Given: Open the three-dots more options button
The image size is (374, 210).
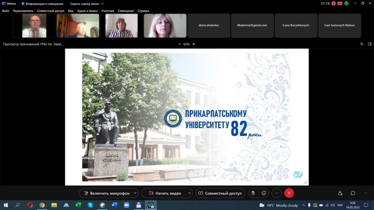Looking at the screenshot, I should coord(276,193).
